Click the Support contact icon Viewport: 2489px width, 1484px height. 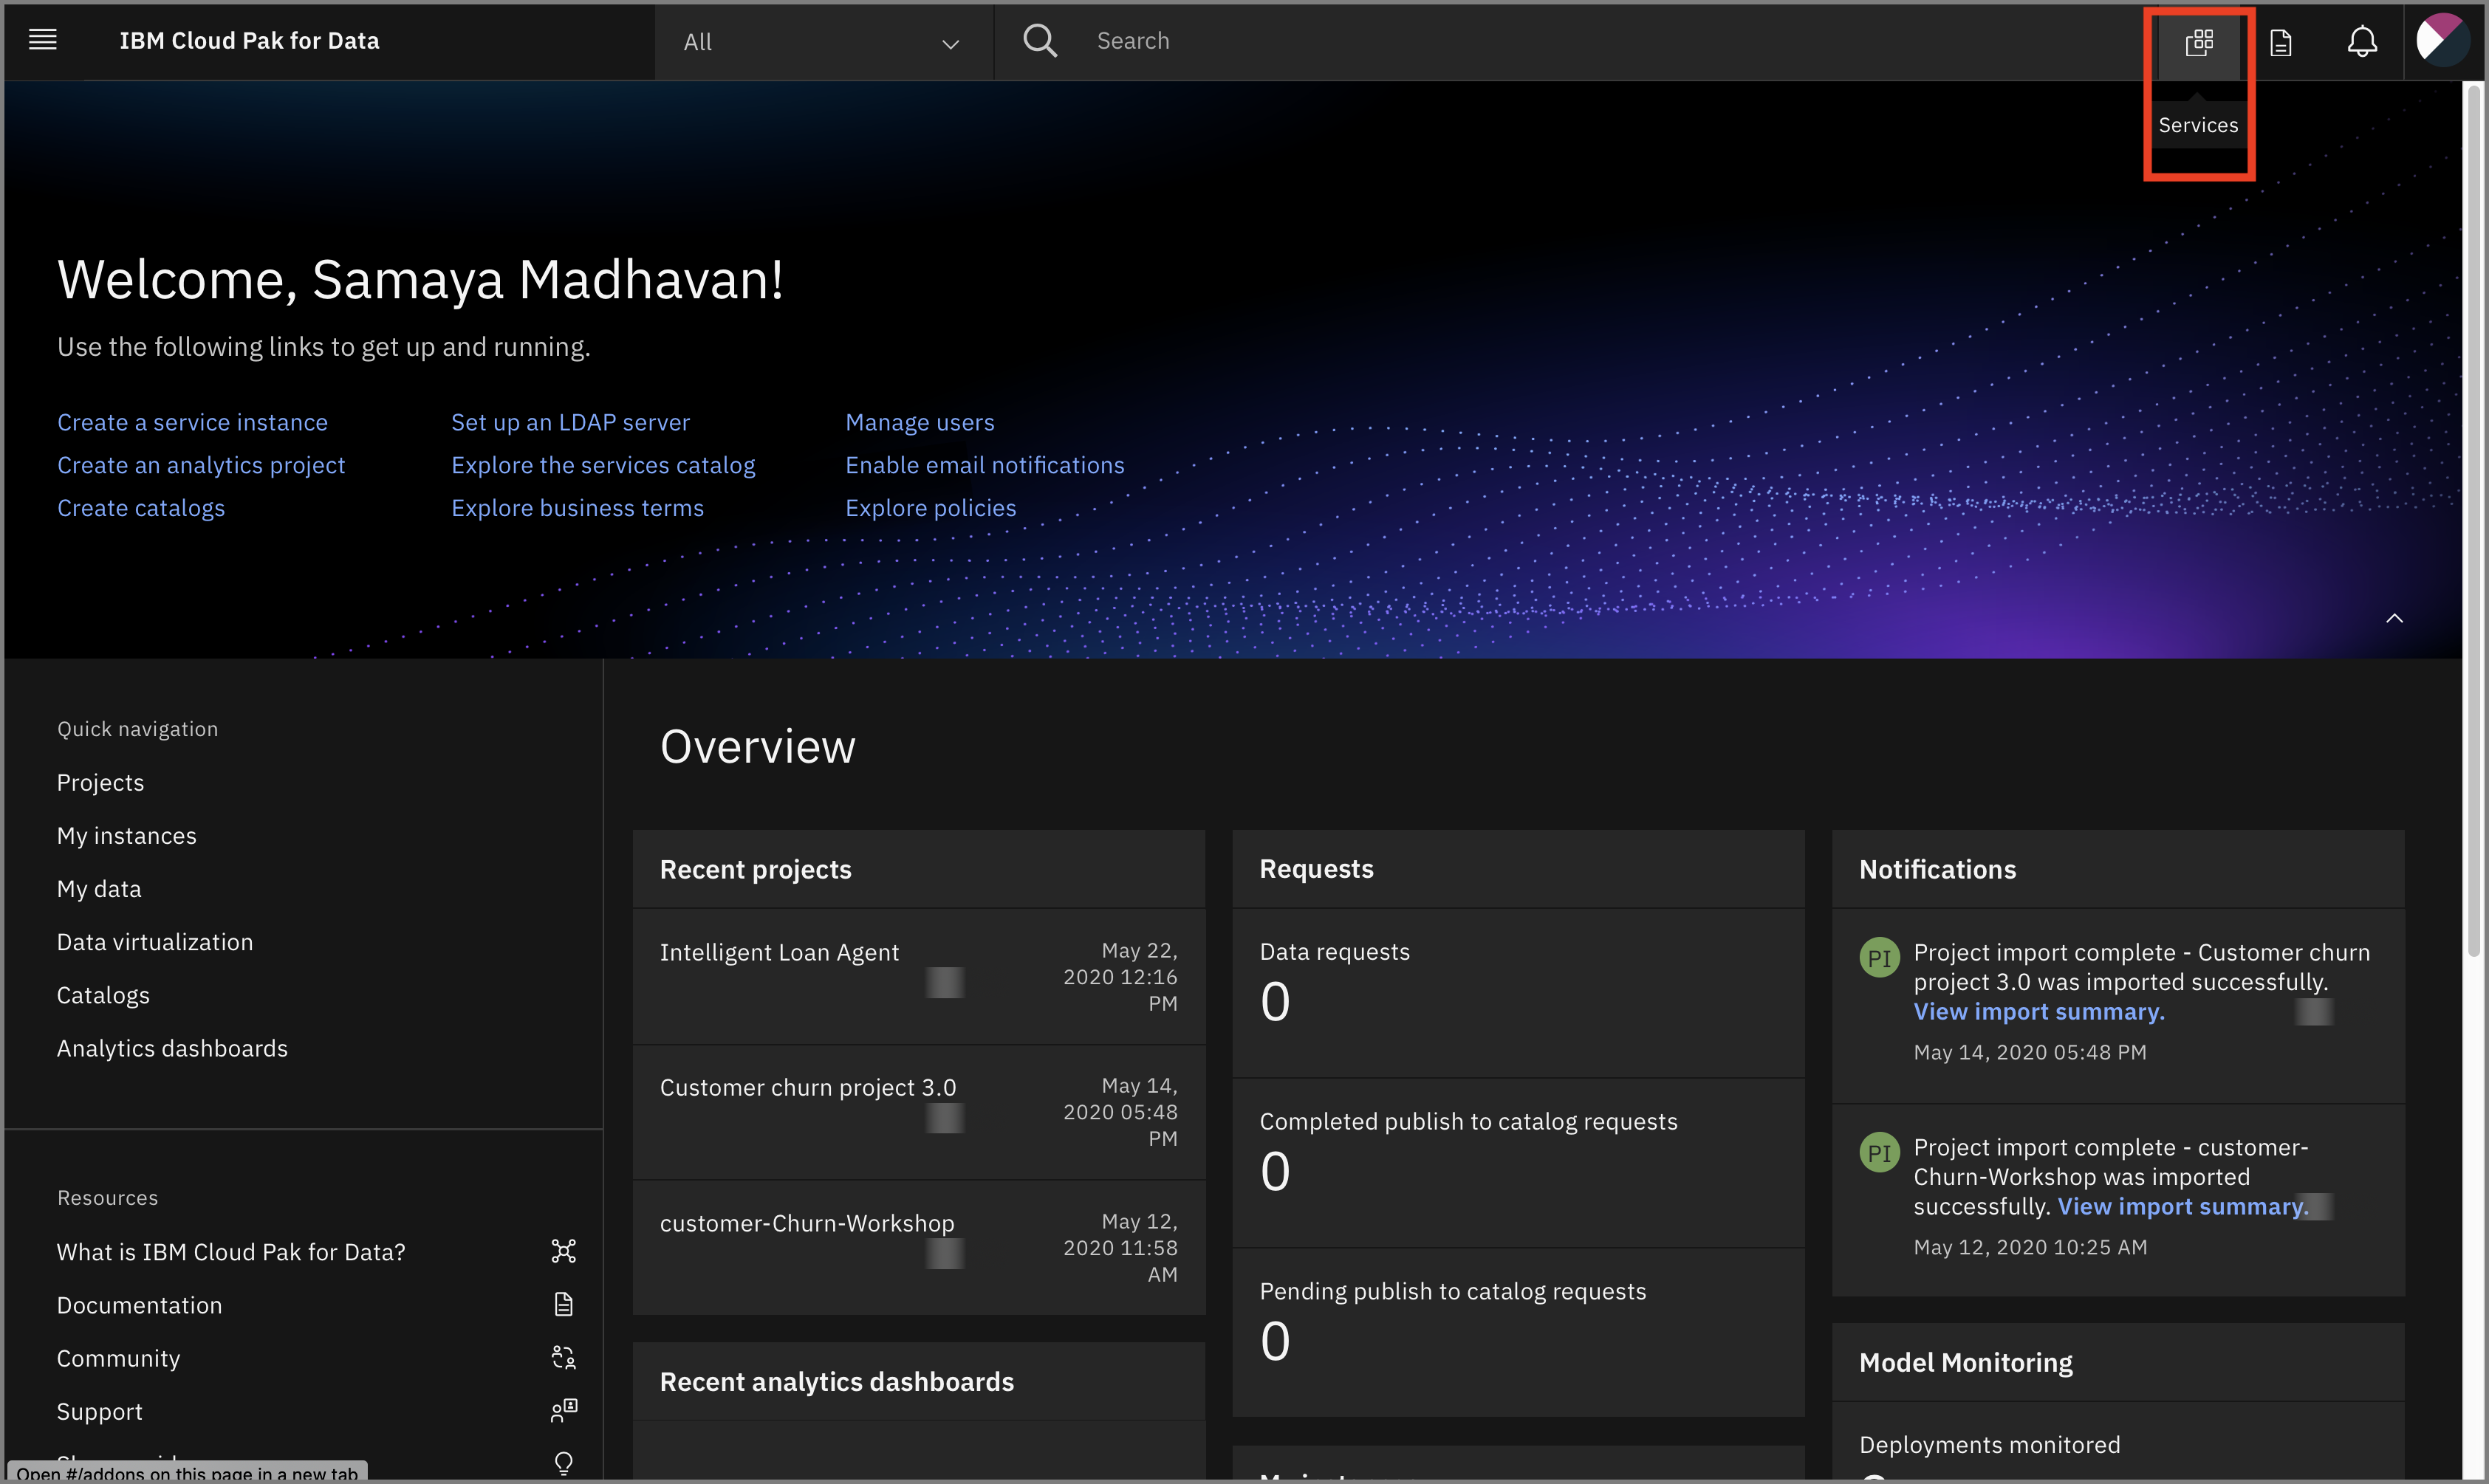click(564, 1410)
